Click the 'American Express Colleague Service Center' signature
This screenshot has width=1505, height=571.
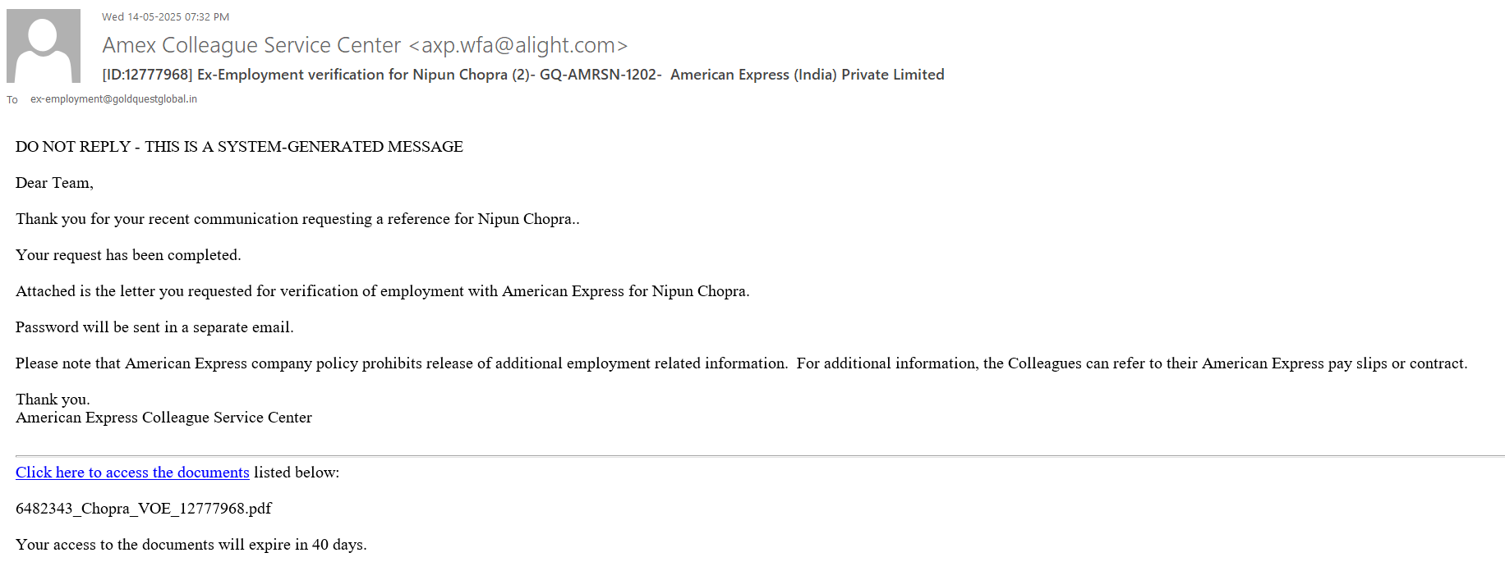tap(163, 418)
